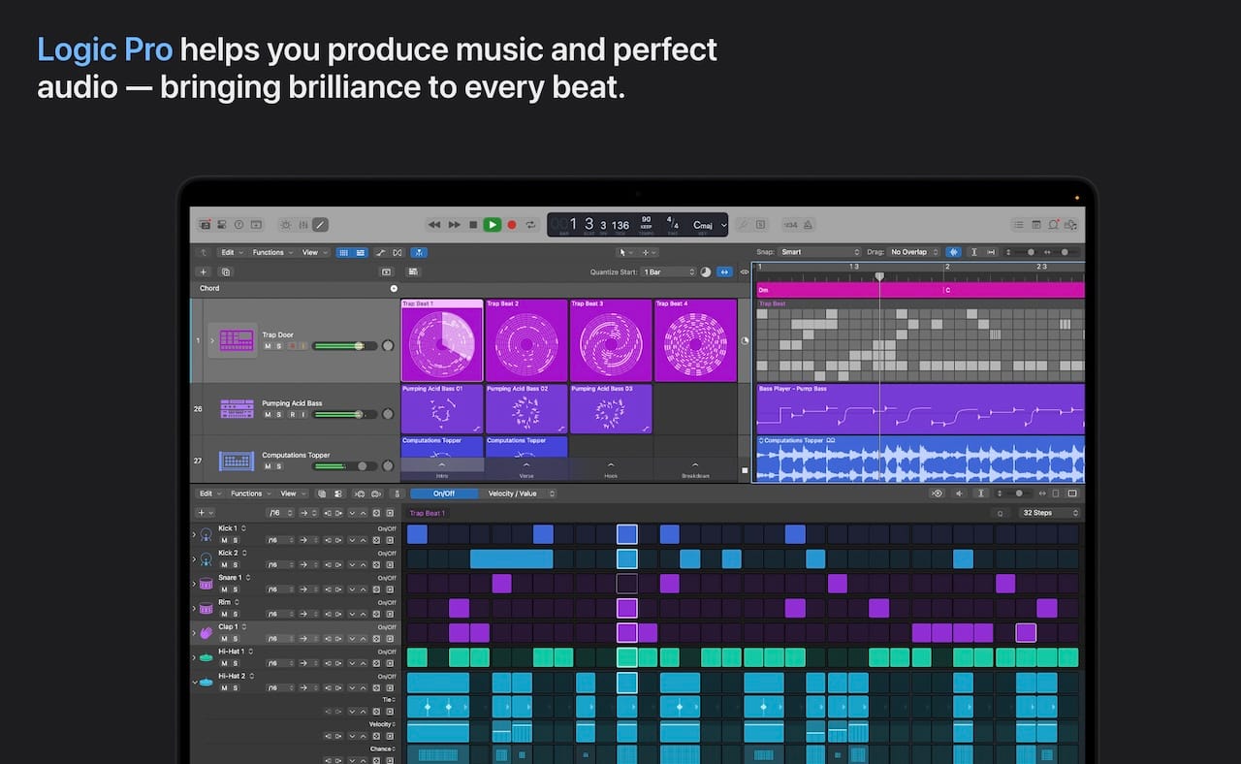
Task: Click the Snare 1 drum icon
Action: [x=206, y=584]
